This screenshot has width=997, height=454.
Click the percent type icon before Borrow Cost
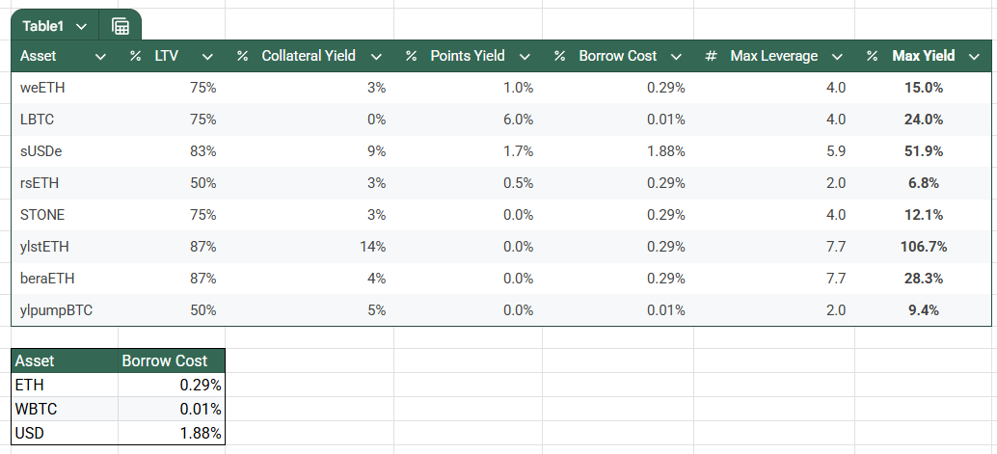559,56
